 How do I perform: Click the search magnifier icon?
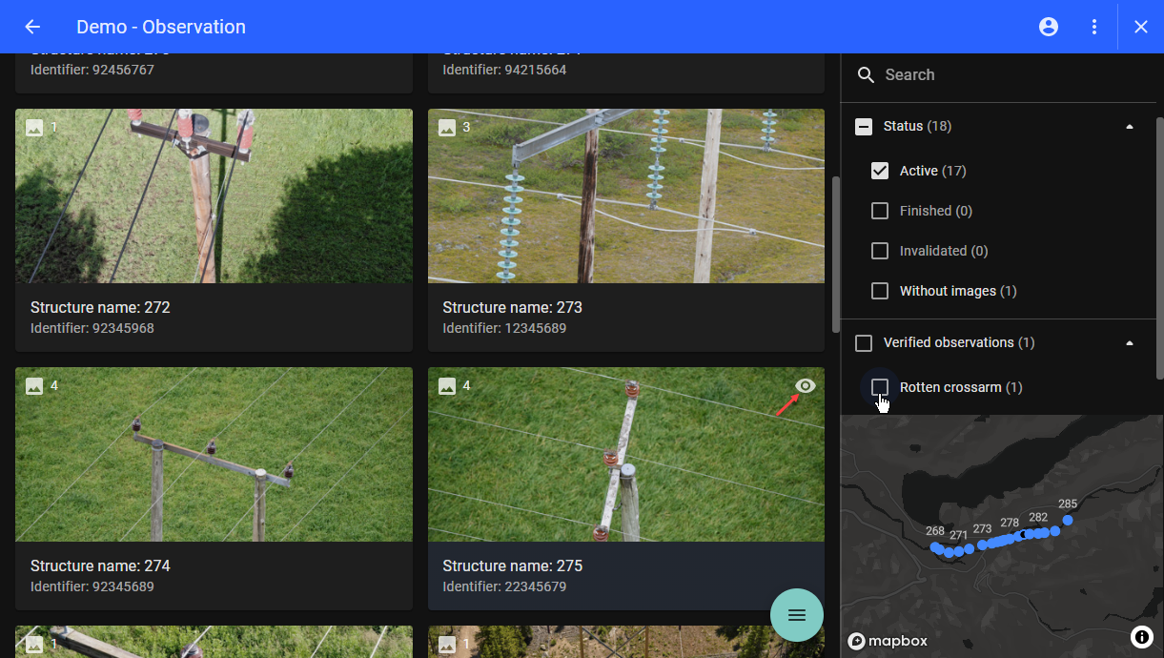point(866,75)
